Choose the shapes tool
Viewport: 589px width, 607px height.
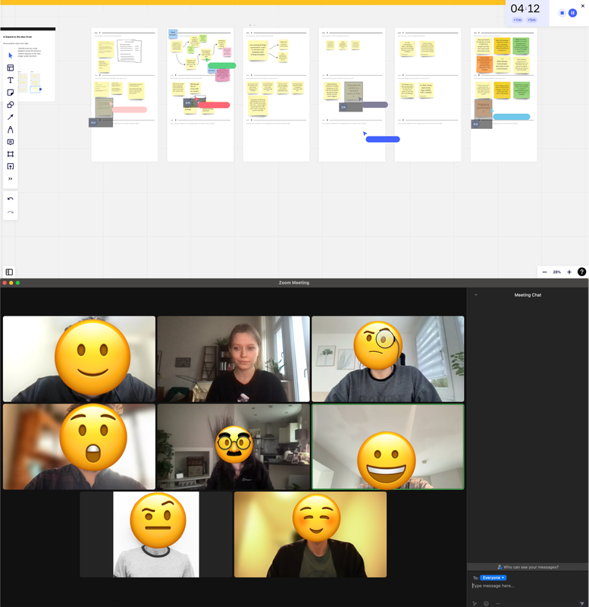click(x=11, y=105)
